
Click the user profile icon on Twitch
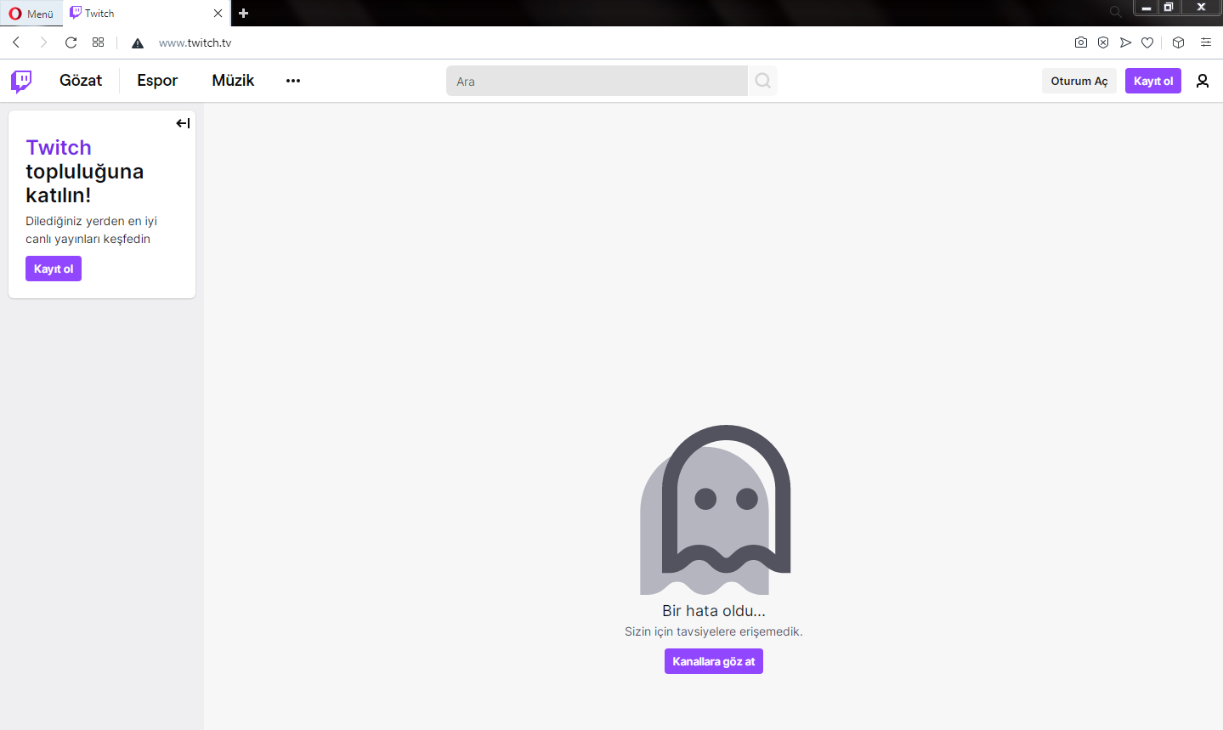pyautogui.click(x=1202, y=81)
